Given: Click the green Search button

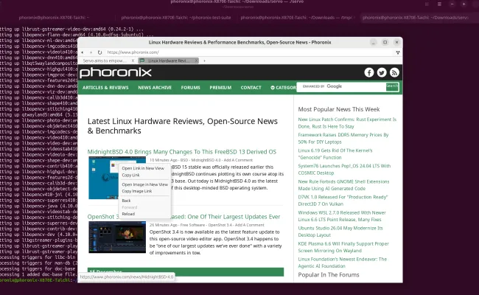Looking at the screenshot, I should pyautogui.click(x=392, y=86).
